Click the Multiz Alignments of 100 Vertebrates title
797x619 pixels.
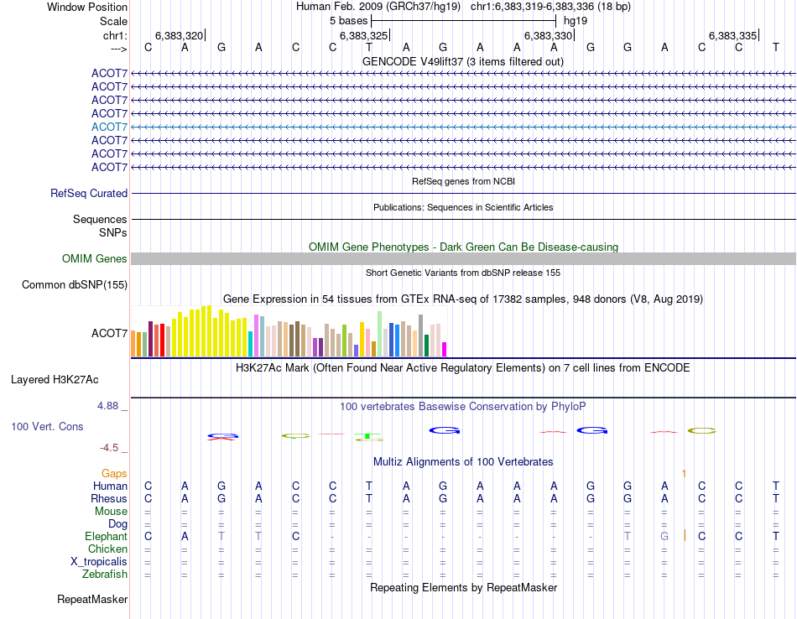pos(463,462)
